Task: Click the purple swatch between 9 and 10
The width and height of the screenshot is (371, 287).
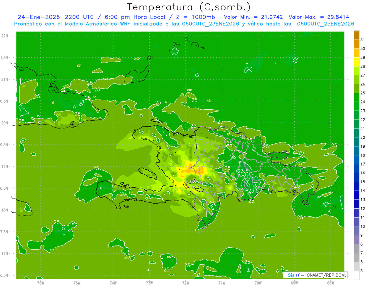Action: tap(356, 231)
